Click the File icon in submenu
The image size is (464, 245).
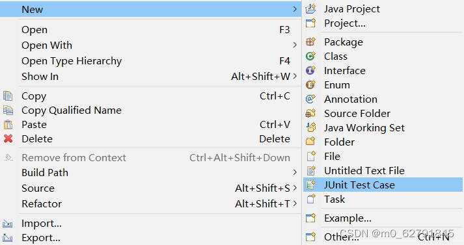coord(310,156)
